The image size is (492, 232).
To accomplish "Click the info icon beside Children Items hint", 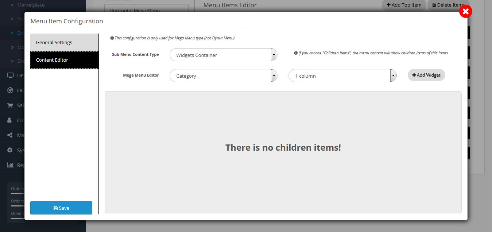I will [296, 53].
